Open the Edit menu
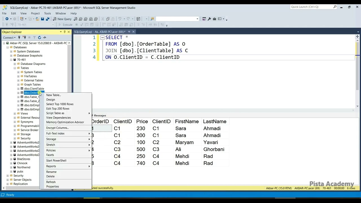 14,13
